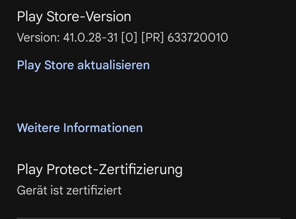This screenshot has width=296, height=219.
Task: Click the word 'Informationen' in the blue link
Action: tap(103, 128)
